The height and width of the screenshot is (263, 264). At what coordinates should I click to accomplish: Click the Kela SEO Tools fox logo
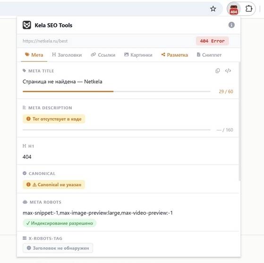pyautogui.click(x=27, y=25)
